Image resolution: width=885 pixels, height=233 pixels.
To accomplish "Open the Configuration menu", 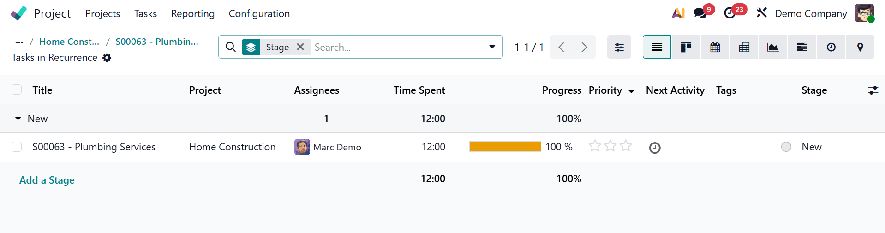I will pos(259,13).
